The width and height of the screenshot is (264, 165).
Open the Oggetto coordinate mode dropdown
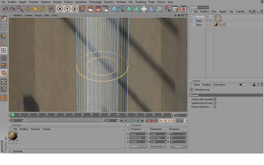tap(138, 146)
